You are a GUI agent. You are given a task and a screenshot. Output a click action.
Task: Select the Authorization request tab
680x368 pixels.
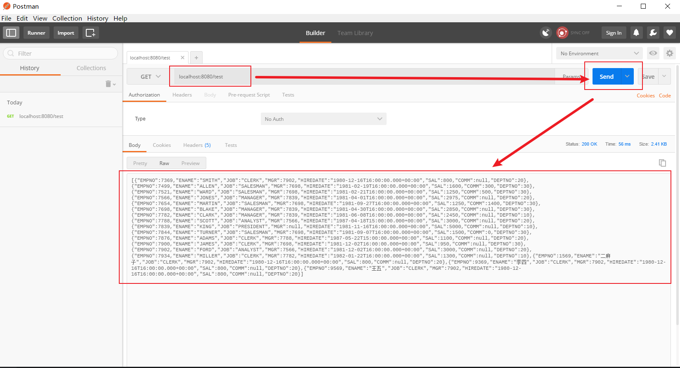144,94
